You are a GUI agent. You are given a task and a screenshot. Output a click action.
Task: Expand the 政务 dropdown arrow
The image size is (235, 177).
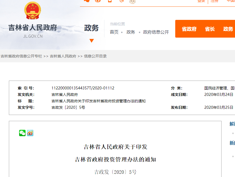coord(92,41)
